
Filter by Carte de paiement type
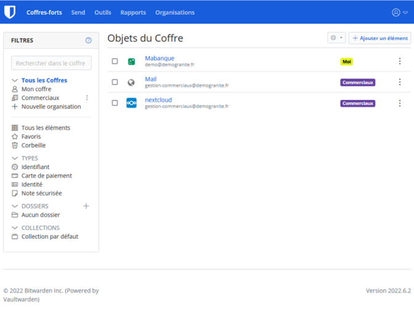pyautogui.click(x=46, y=176)
